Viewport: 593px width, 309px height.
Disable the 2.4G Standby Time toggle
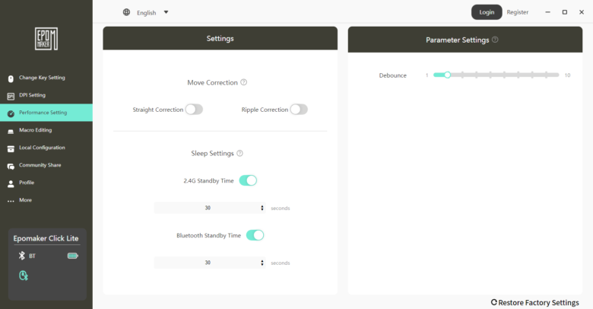pyautogui.click(x=248, y=180)
